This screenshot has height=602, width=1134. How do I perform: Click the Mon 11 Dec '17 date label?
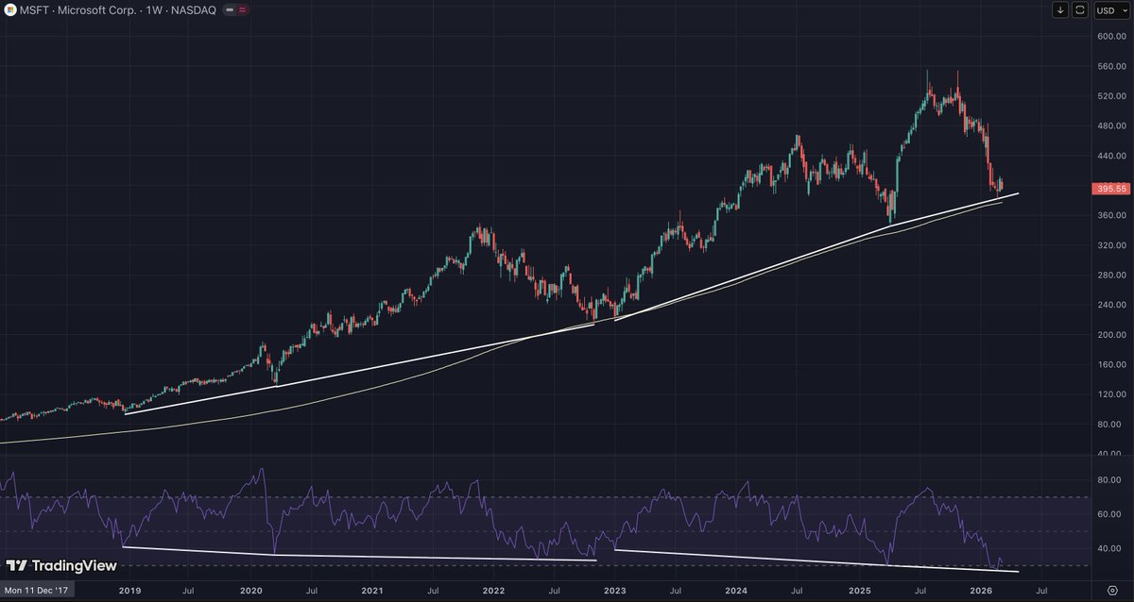tap(37, 590)
